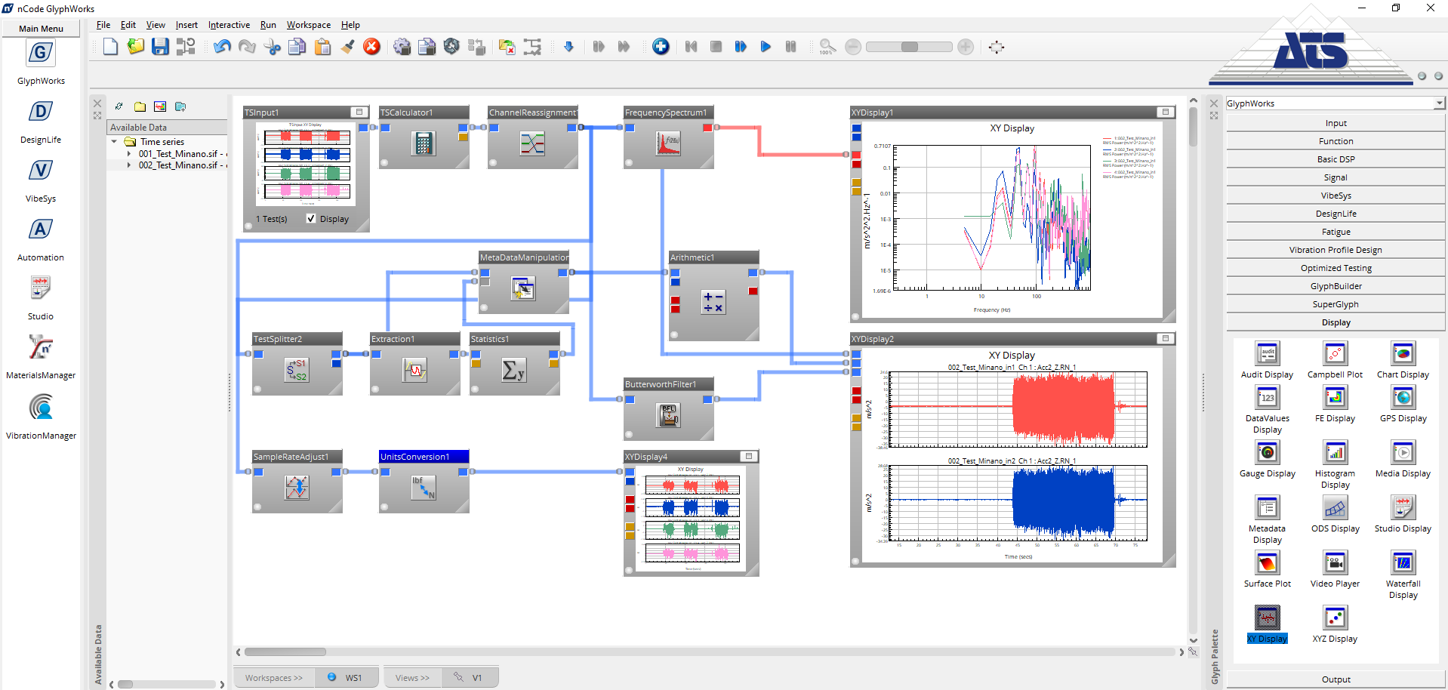
Task: Expand the Basic DSP palette section
Action: tap(1336, 159)
